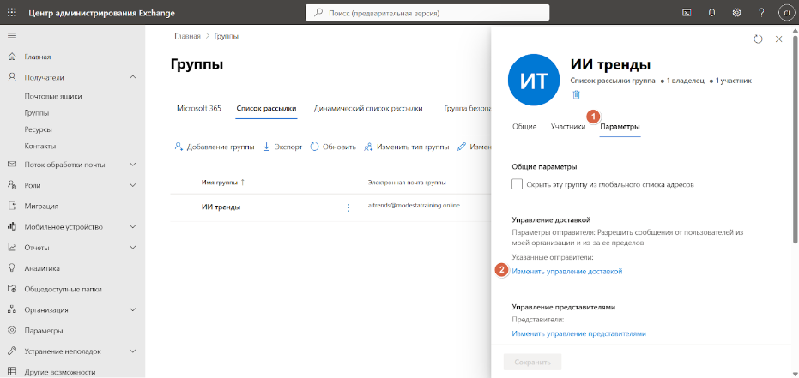
Task: Click Получатели person icon in sidebar
Action: click(x=12, y=77)
